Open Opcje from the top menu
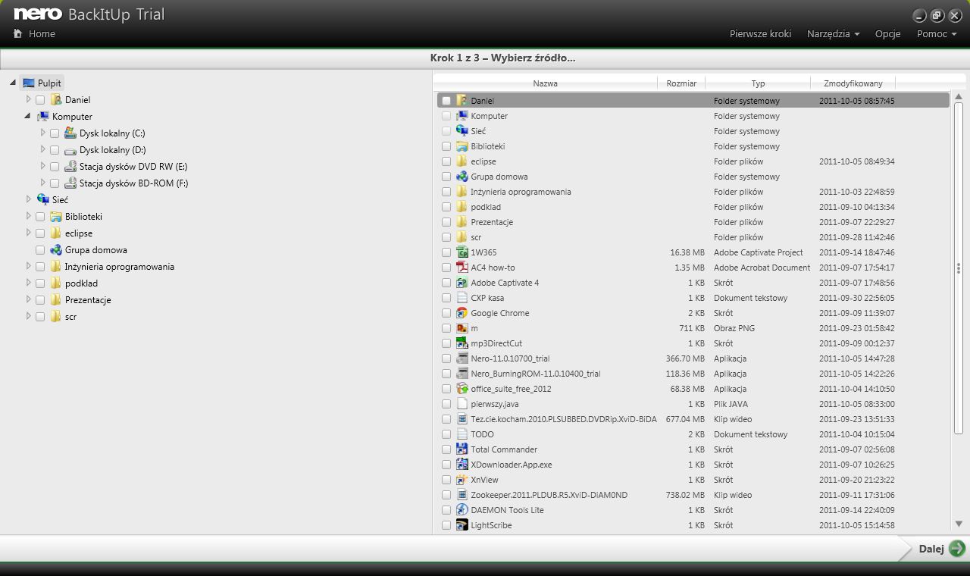This screenshot has width=970, height=576. (887, 33)
